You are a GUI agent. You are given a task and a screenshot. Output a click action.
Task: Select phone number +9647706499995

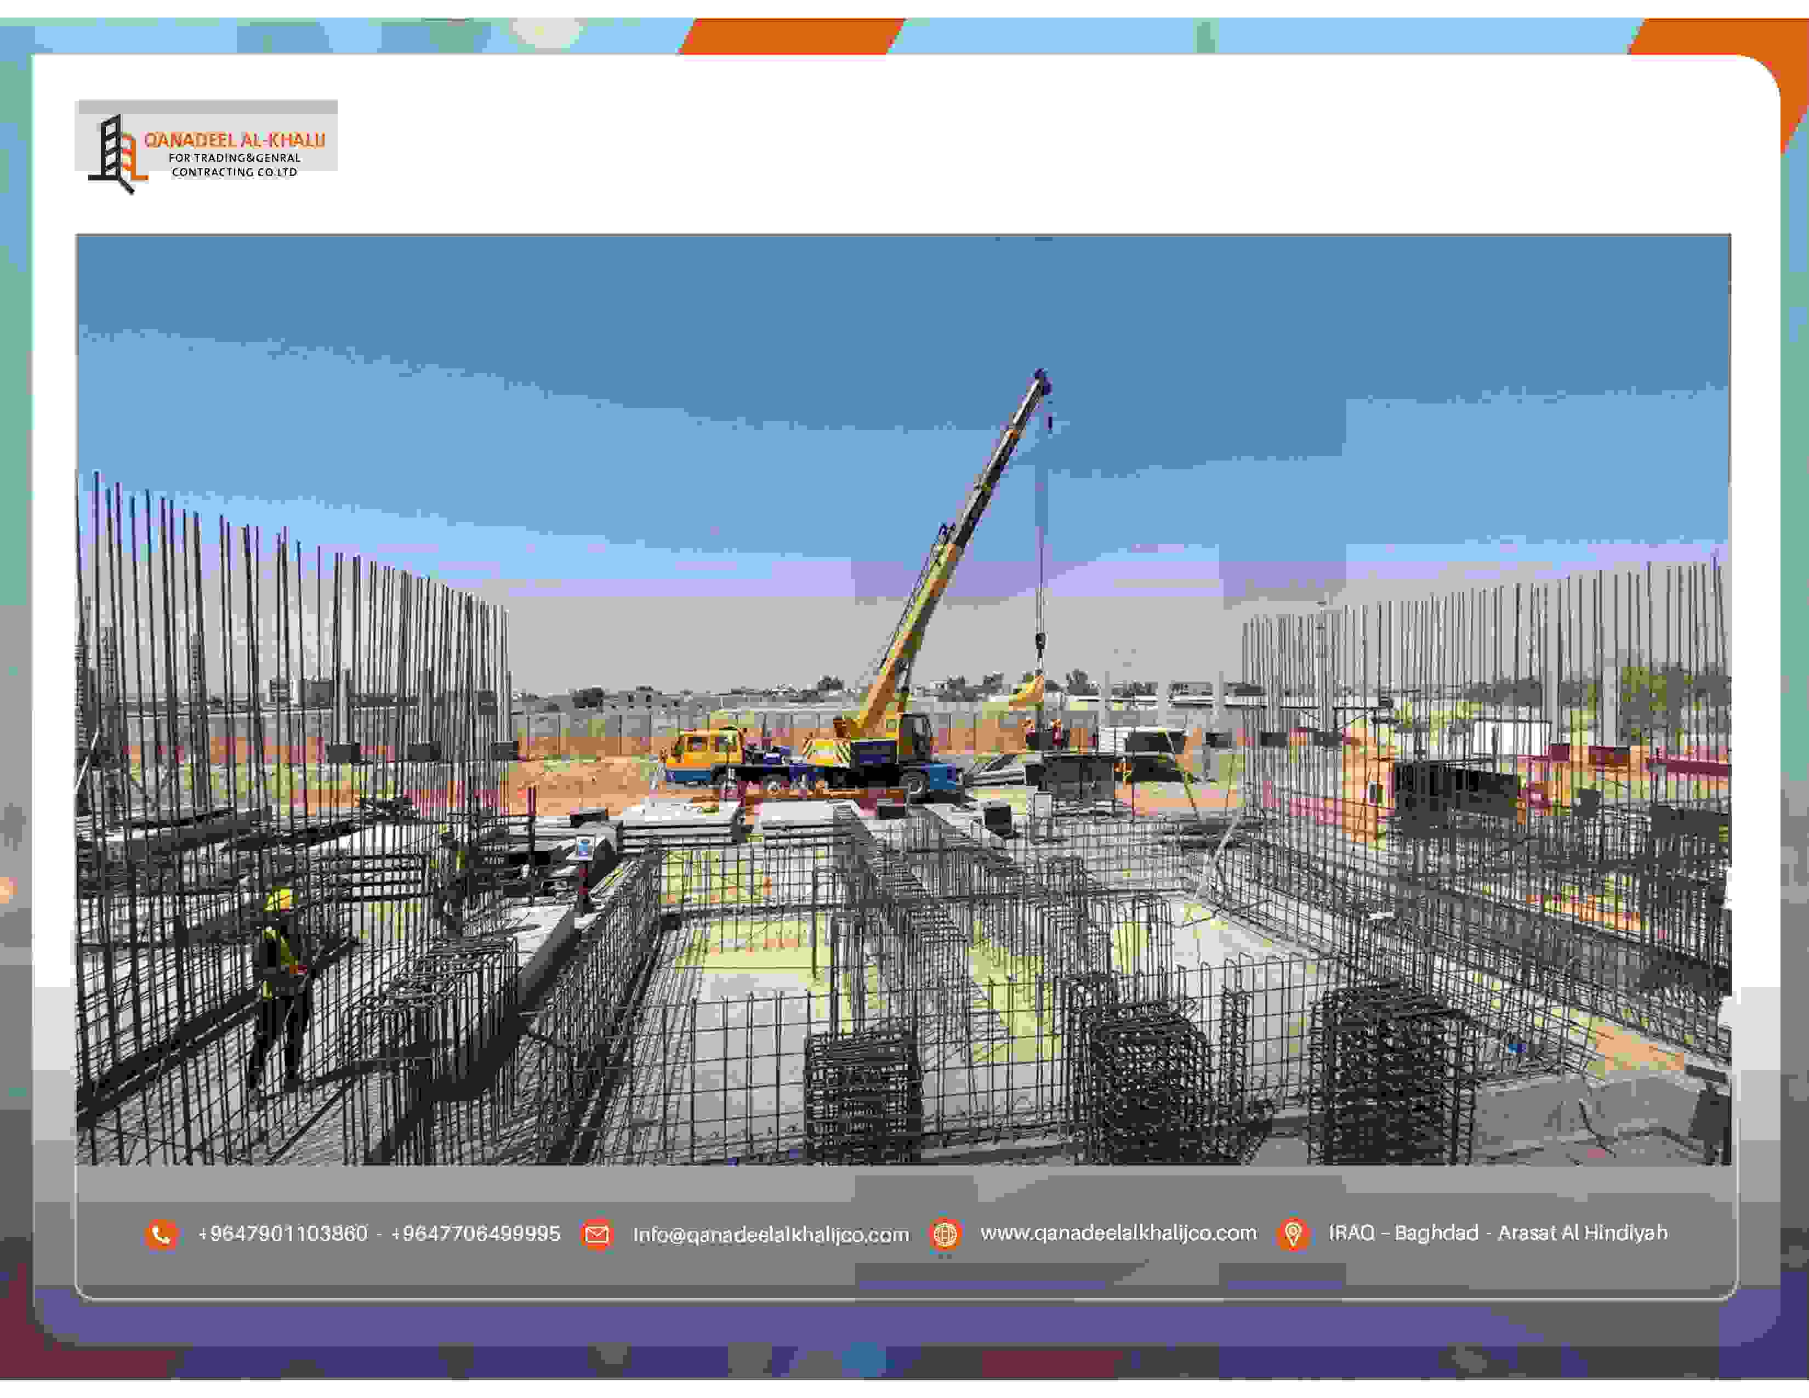475,1234
